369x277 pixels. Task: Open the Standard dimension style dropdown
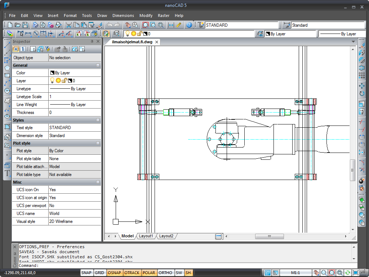pyautogui.click(x=328, y=25)
